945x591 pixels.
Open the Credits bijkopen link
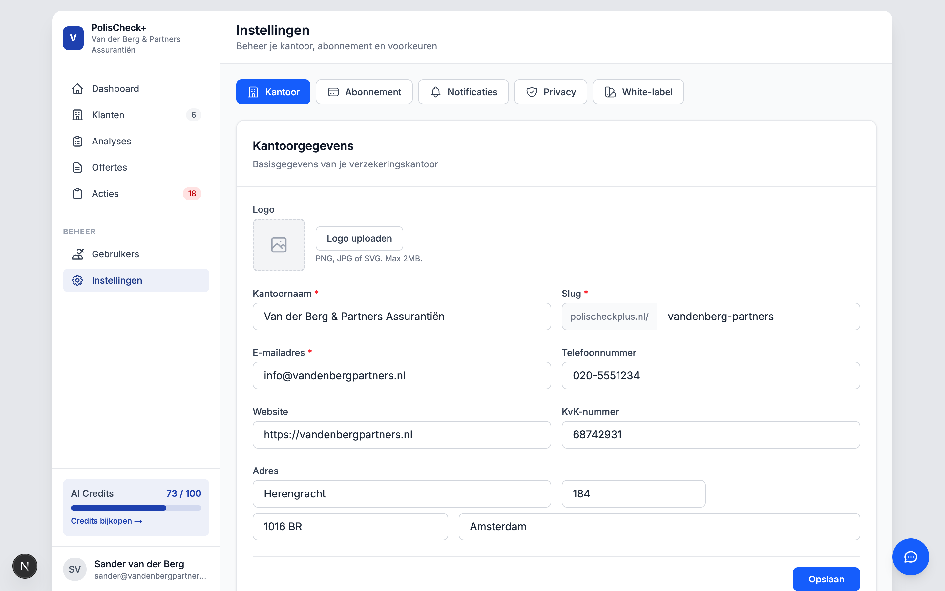(107, 521)
